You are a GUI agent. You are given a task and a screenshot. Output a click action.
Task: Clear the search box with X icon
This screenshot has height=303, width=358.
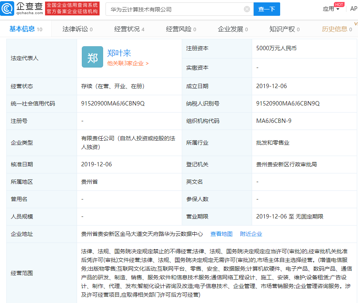pos(247,9)
